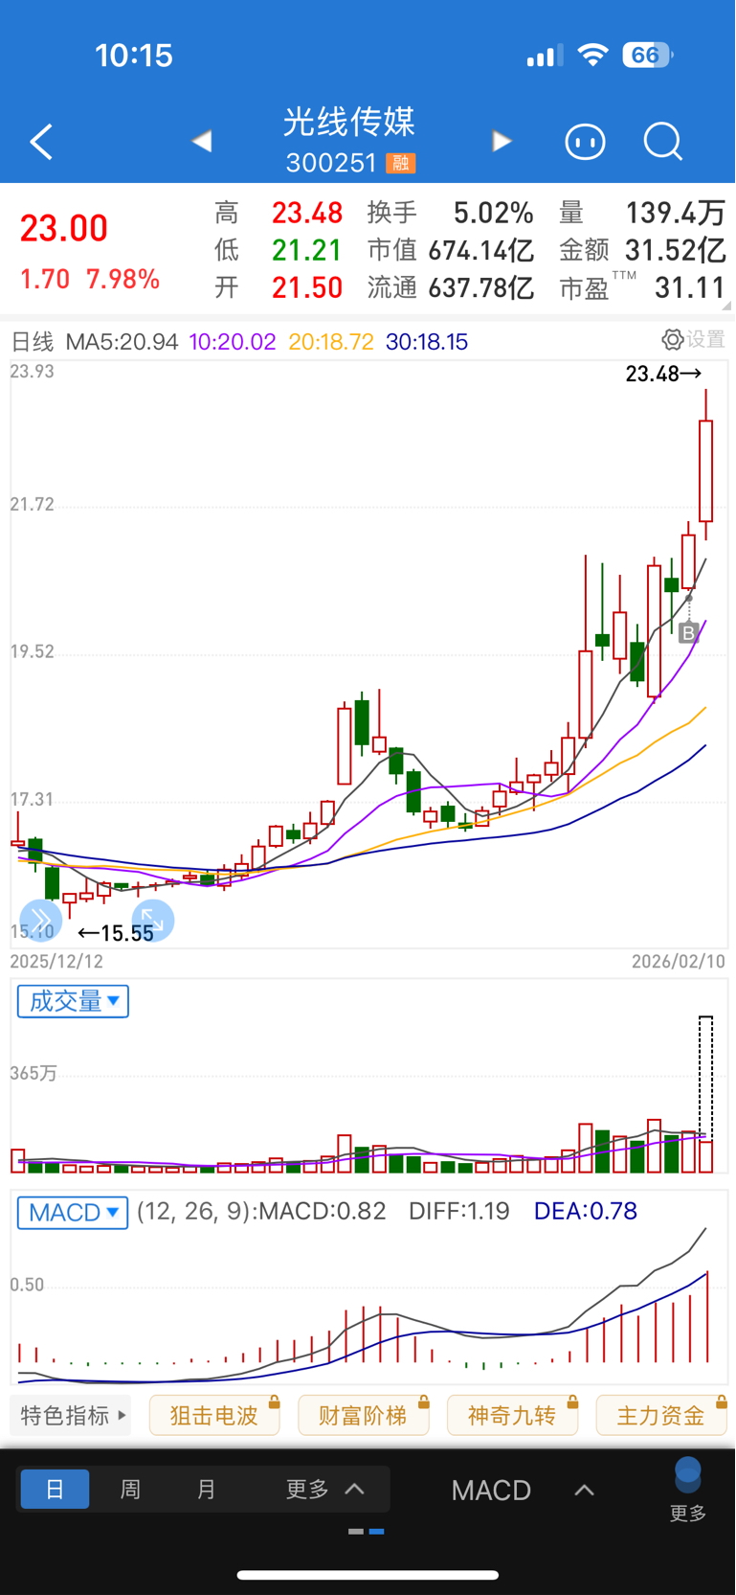Image resolution: width=736 pixels, height=1595 pixels.
Task: Open 财富阶梯 indicator
Action: click(x=364, y=1415)
